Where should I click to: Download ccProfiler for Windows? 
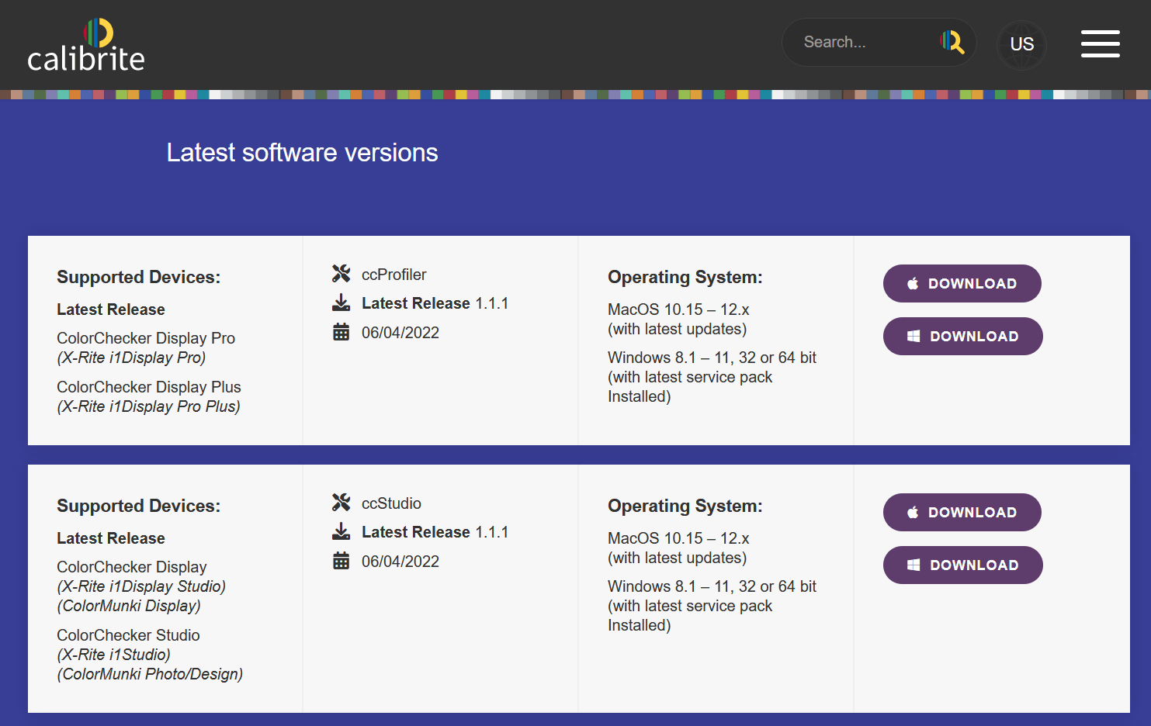click(963, 336)
